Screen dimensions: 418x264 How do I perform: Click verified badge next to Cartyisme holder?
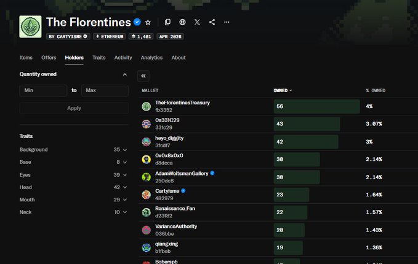183,190
